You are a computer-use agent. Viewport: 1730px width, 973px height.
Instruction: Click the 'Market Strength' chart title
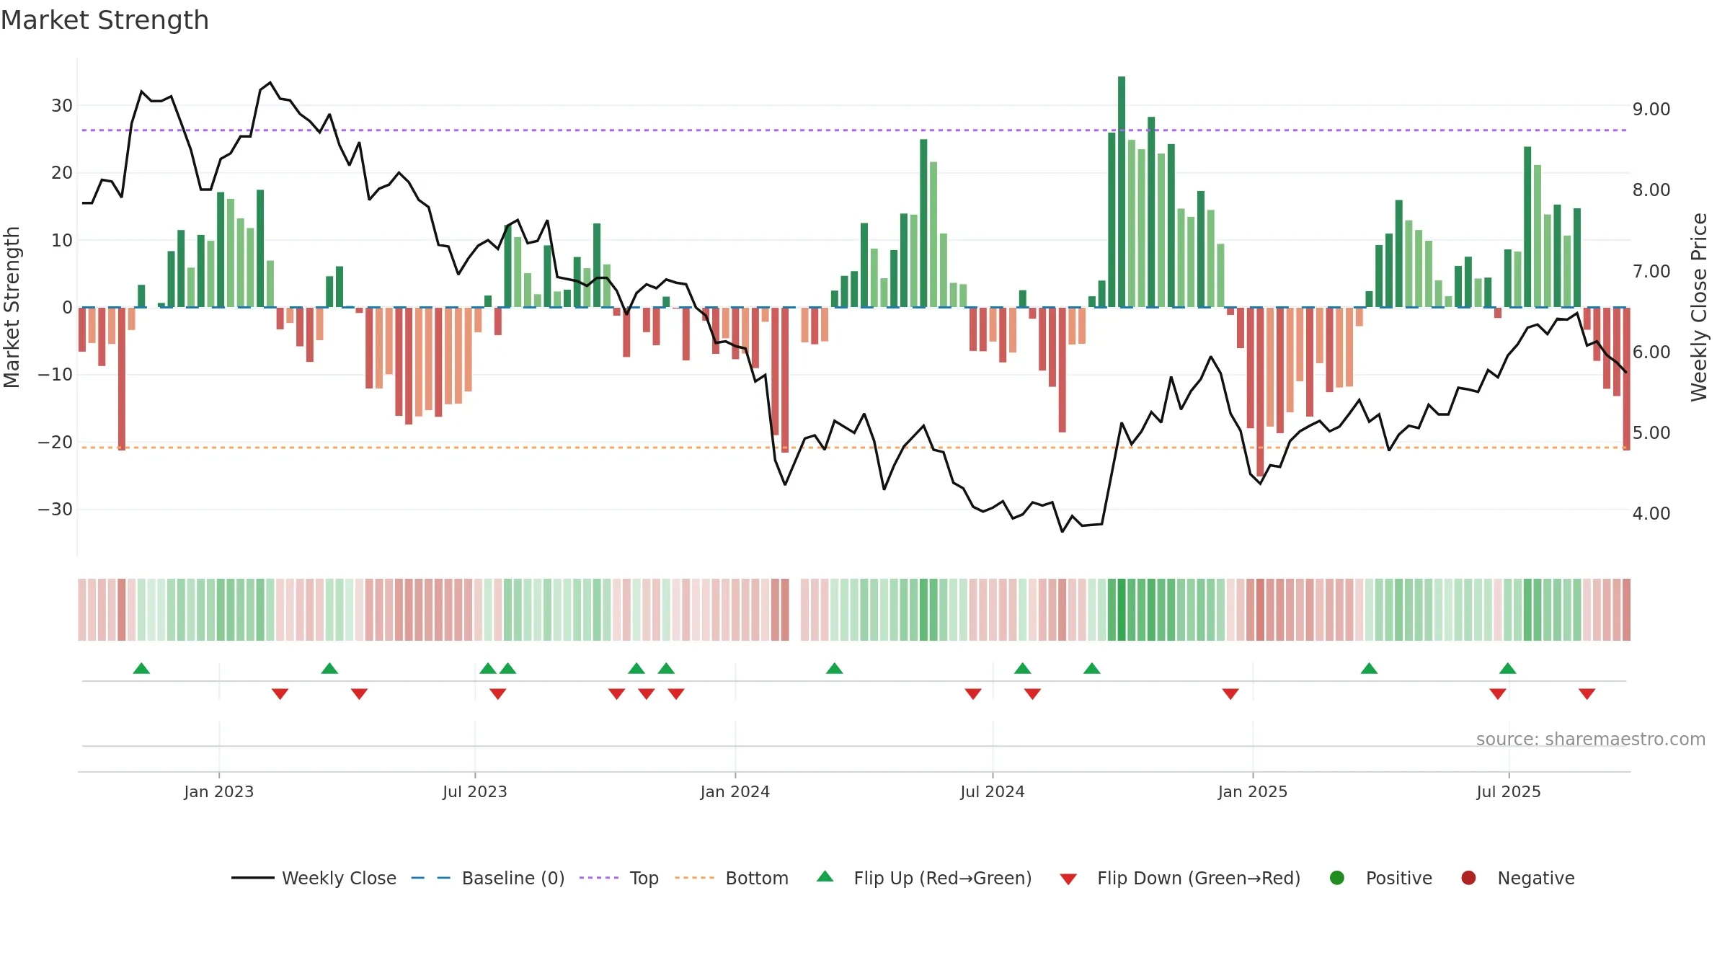click(105, 20)
